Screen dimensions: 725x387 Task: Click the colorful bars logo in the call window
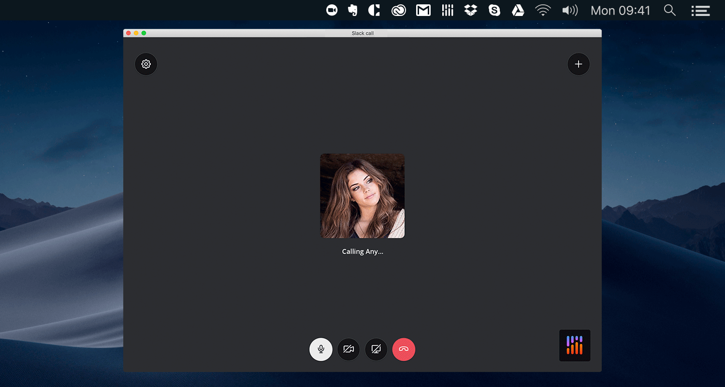pyautogui.click(x=575, y=345)
